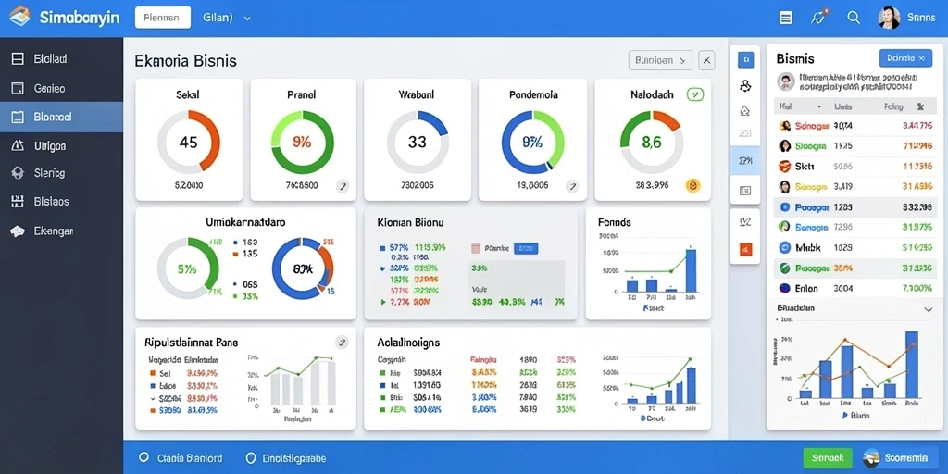Image resolution: width=948 pixels, height=474 pixels.
Task: Expand the Gilan dropdown in header
Action: [227, 19]
